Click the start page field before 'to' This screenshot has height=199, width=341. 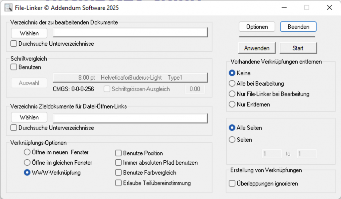point(272,154)
